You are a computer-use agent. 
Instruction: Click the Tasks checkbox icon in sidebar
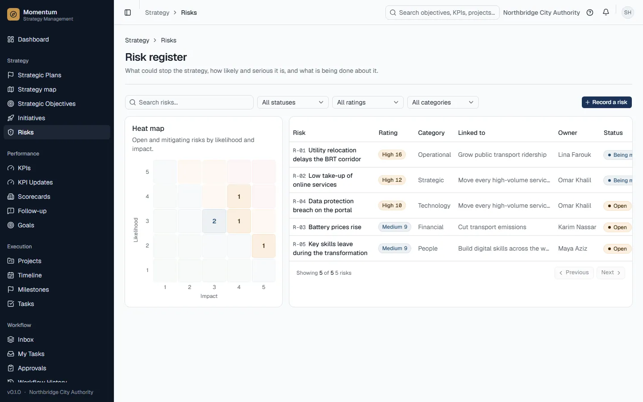tap(11, 304)
